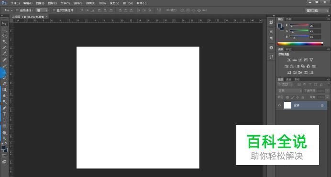Select the Spot Healing Brush tool
331x177 pixels.
click(x=4, y=60)
